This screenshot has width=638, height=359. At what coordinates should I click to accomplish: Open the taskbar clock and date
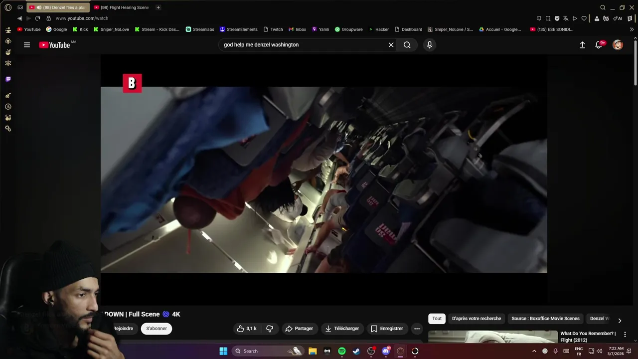(x=616, y=351)
